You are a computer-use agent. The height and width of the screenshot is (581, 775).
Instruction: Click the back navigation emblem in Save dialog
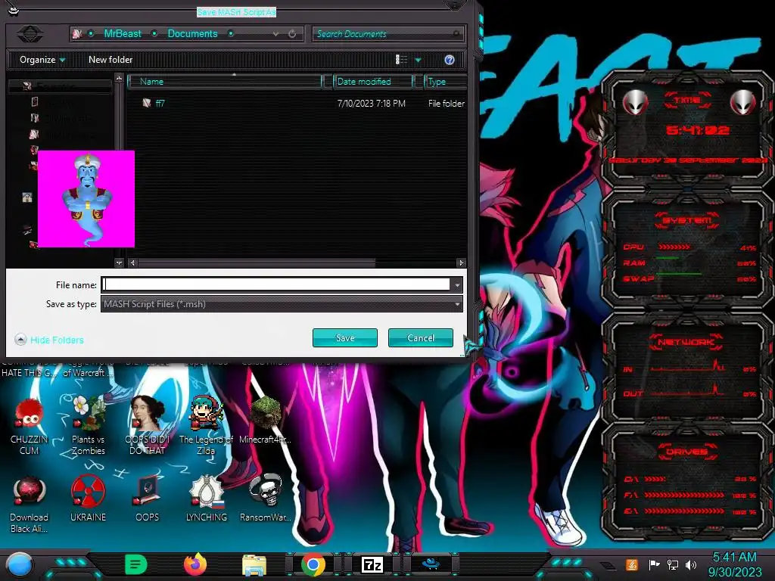(x=30, y=33)
